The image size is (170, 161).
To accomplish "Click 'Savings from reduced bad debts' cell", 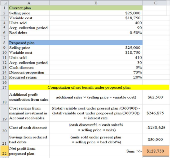I will pos(29,139).
